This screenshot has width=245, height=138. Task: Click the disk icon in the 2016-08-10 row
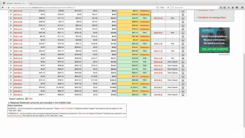click(183, 95)
